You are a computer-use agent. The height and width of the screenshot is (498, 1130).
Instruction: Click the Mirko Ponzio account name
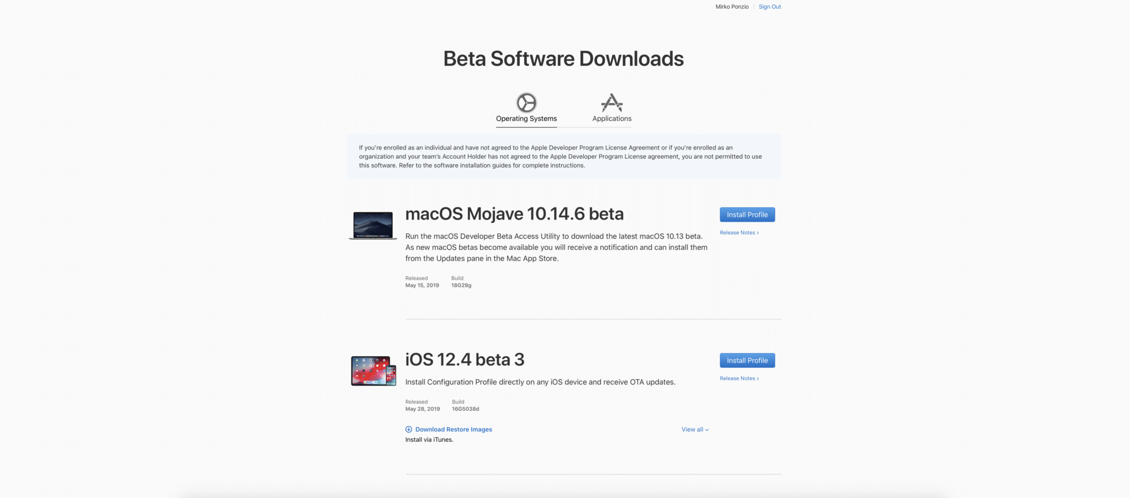pyautogui.click(x=732, y=7)
